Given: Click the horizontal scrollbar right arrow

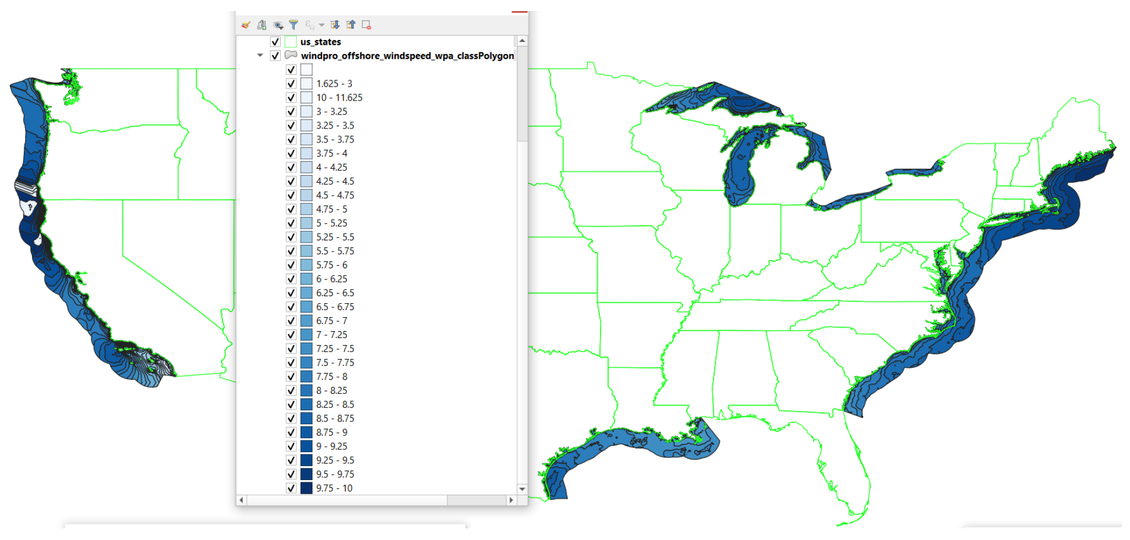Looking at the screenshot, I should click(511, 500).
